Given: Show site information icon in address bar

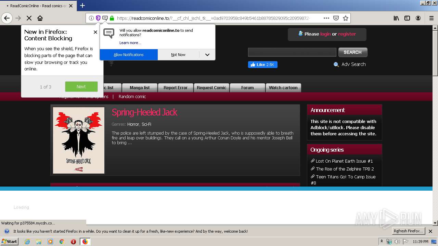Looking at the screenshot, I should [91, 18].
